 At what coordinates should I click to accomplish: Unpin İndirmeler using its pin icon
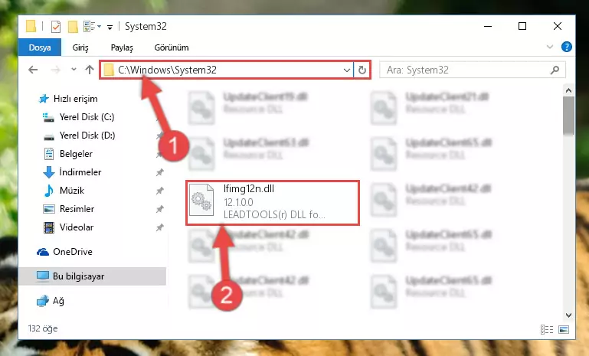point(159,172)
